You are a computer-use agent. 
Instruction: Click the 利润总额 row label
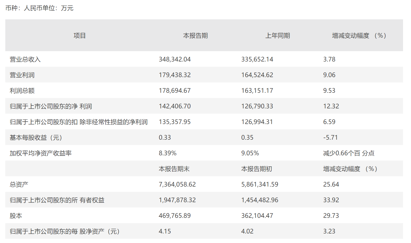[22, 91]
